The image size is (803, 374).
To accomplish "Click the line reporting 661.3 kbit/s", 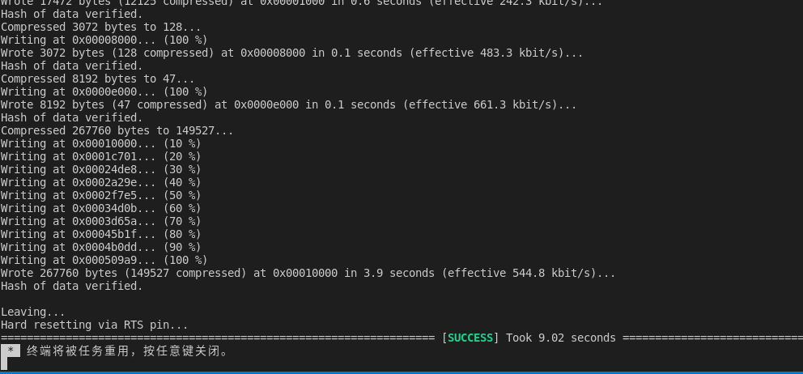I will (288, 104).
